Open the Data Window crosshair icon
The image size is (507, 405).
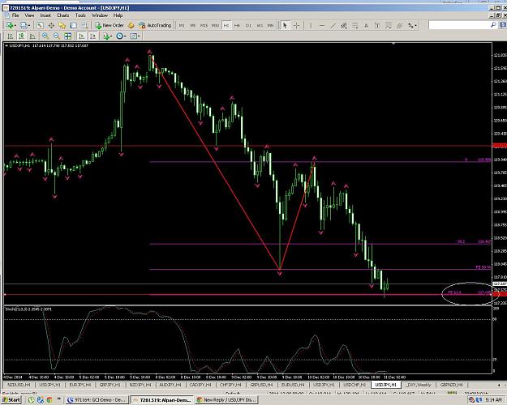51,25
